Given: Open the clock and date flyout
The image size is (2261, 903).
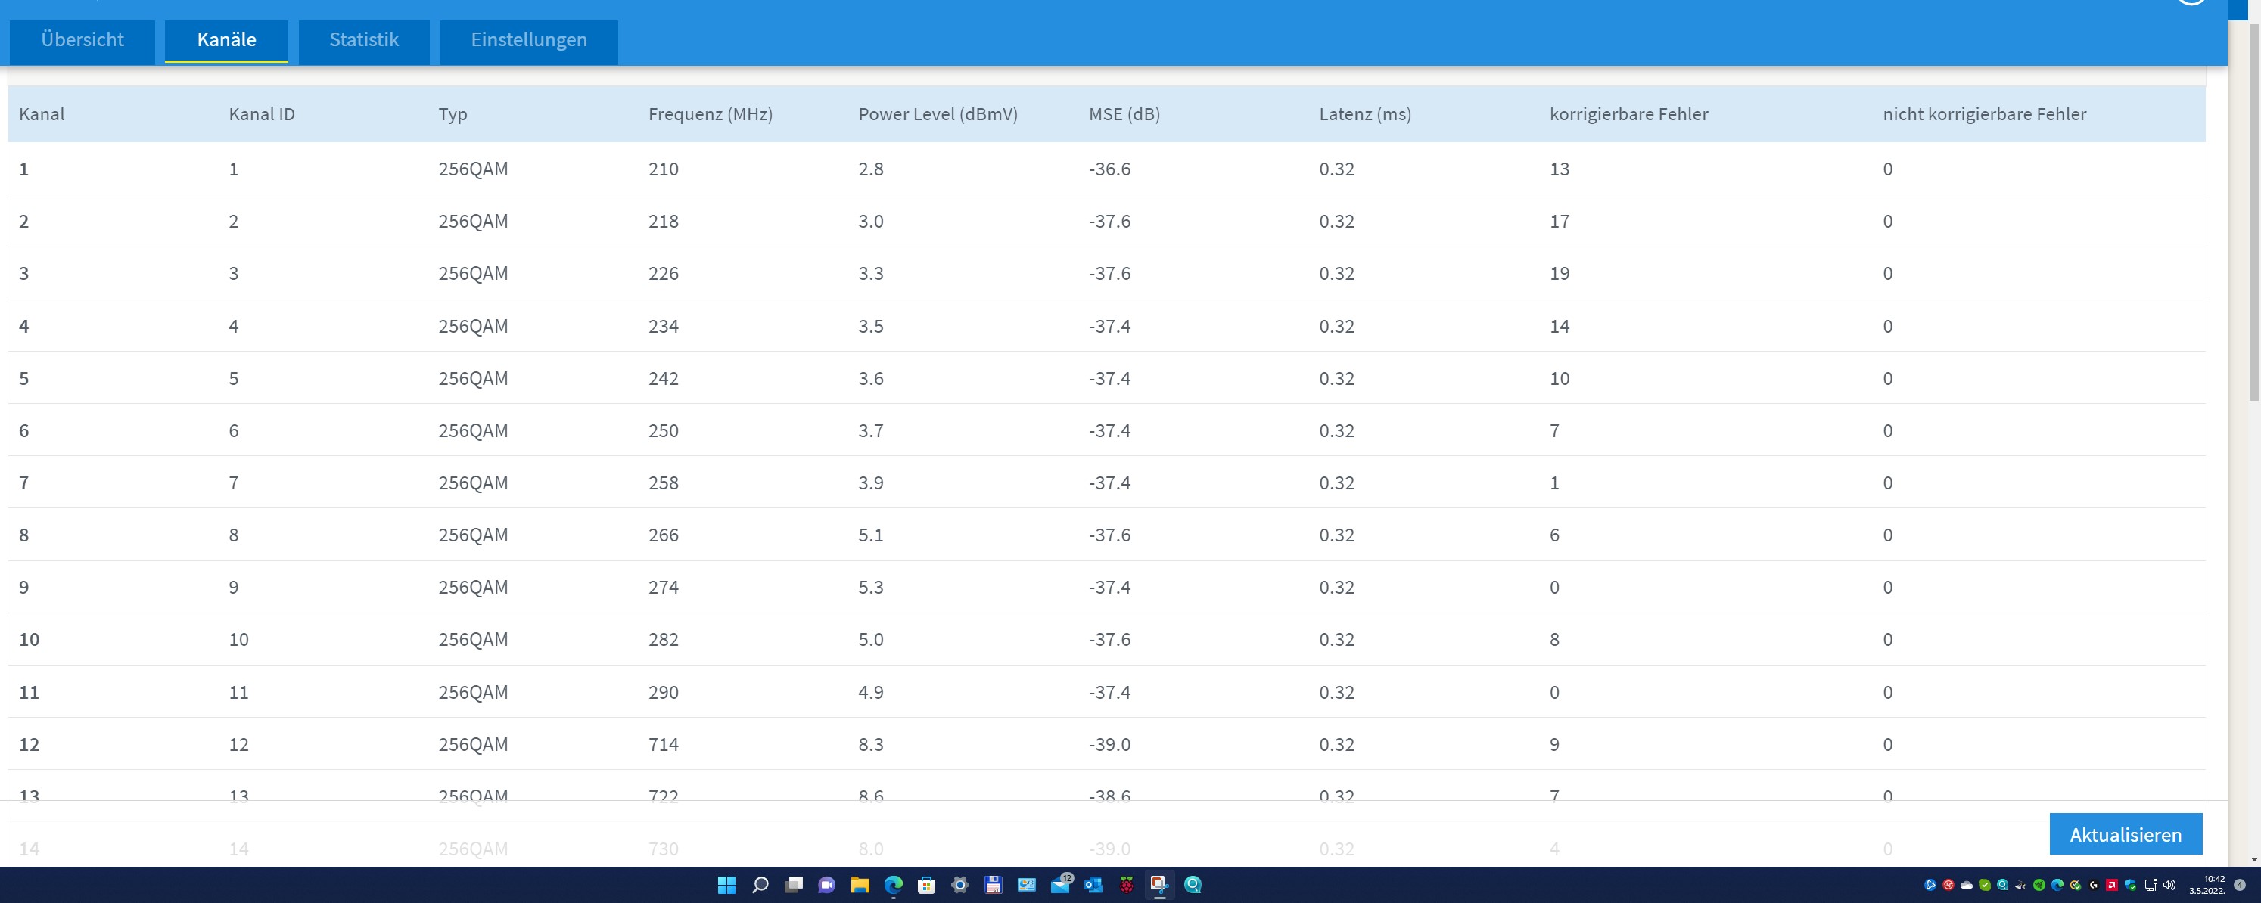Looking at the screenshot, I should click(2207, 885).
